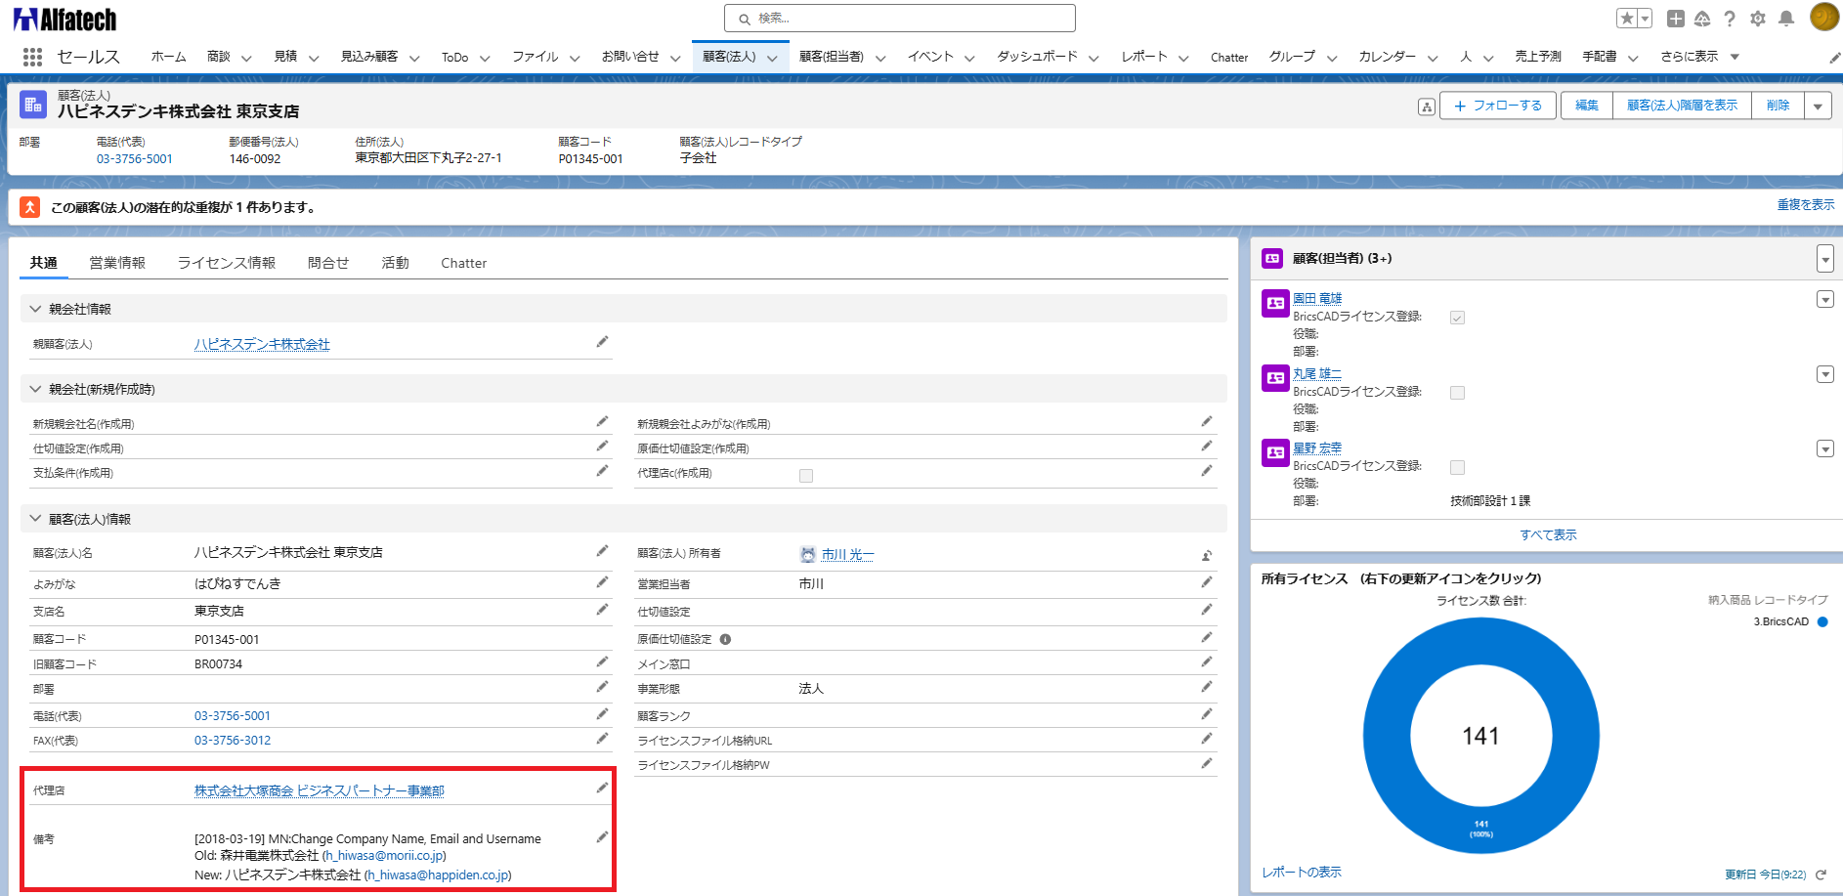Open the dropdown next to 削除 button

(x=1818, y=106)
